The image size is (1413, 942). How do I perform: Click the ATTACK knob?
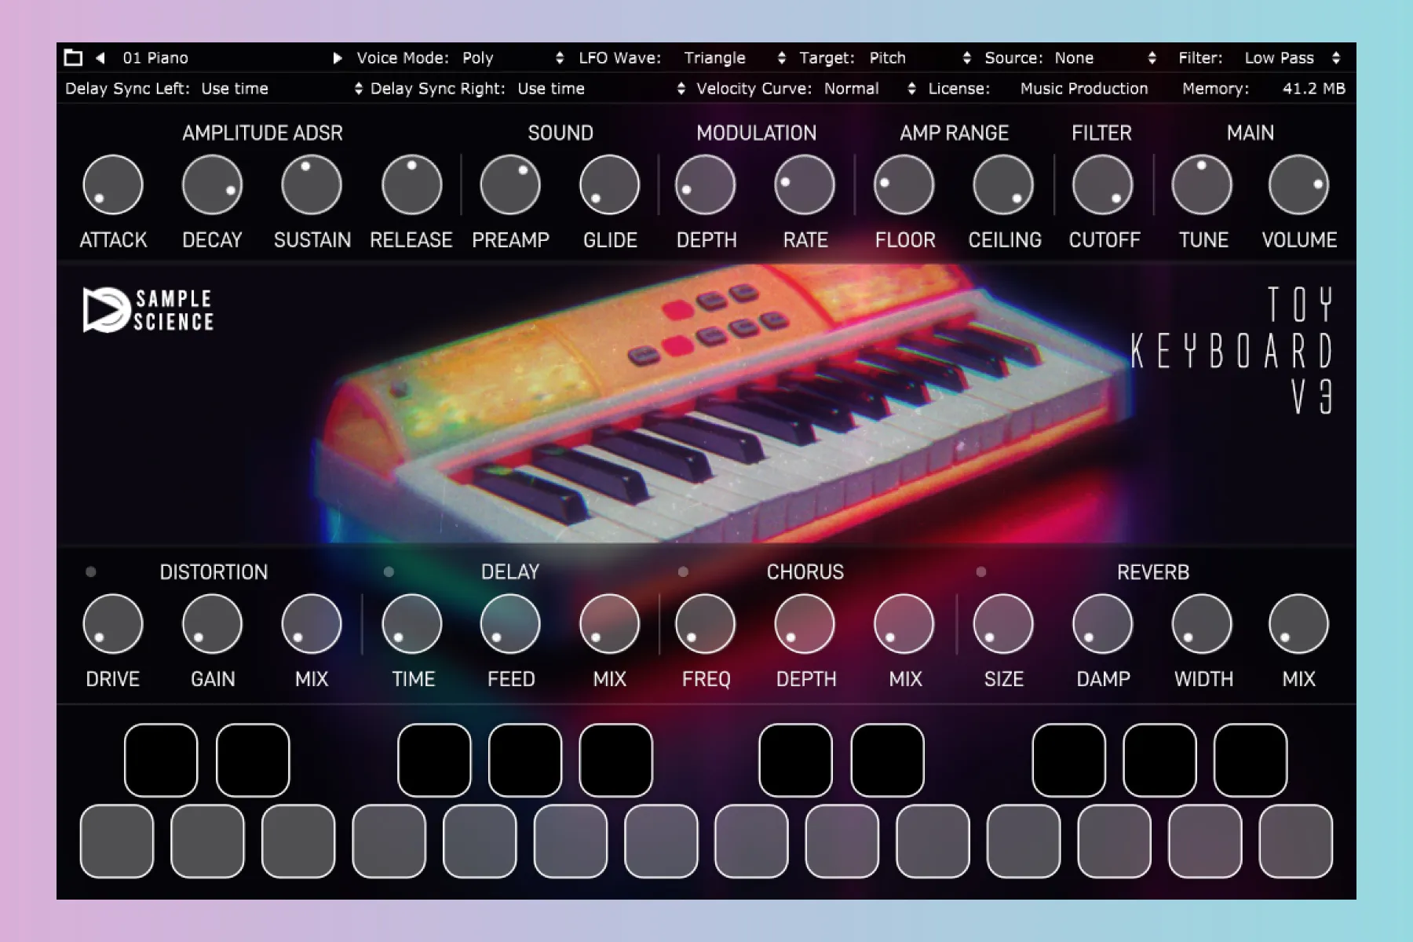(113, 185)
